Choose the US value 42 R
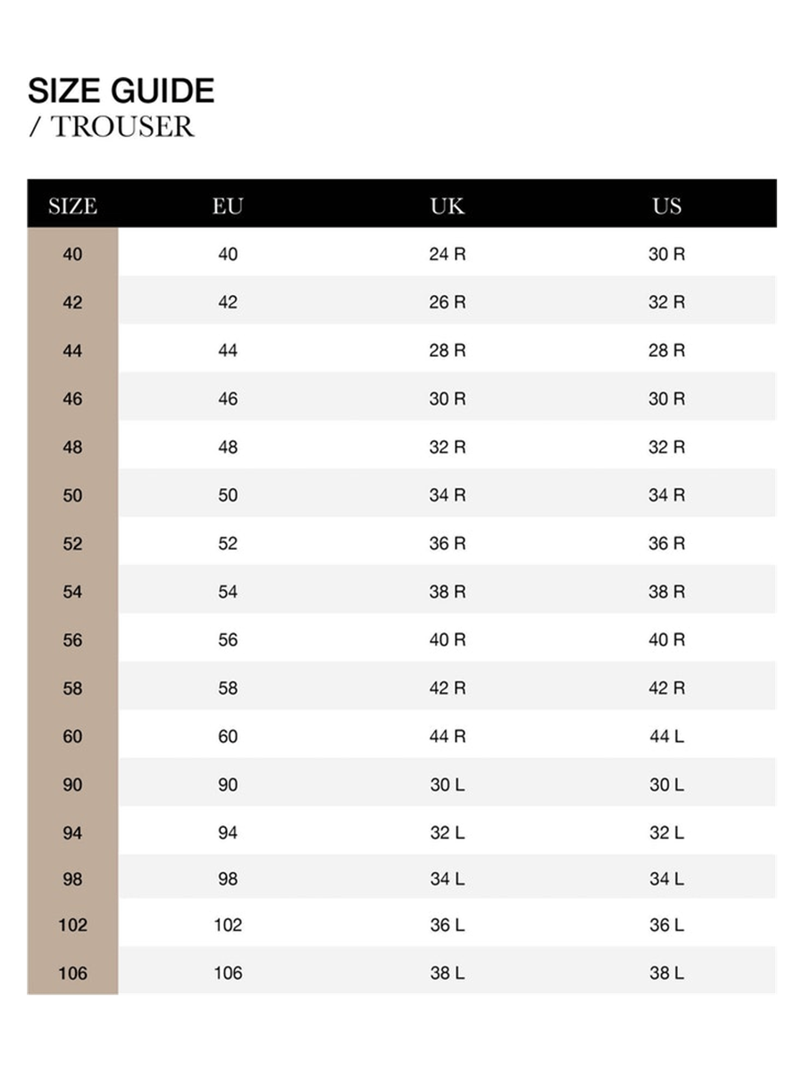This screenshot has height=1073, width=804. click(x=666, y=689)
